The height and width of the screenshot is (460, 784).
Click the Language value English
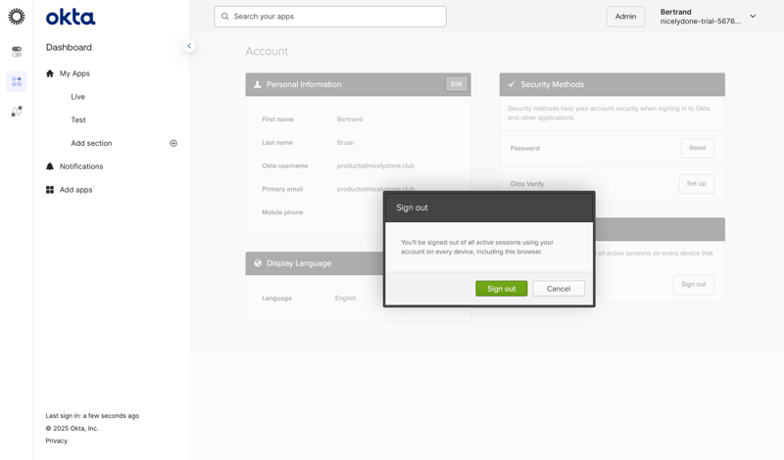(346, 299)
